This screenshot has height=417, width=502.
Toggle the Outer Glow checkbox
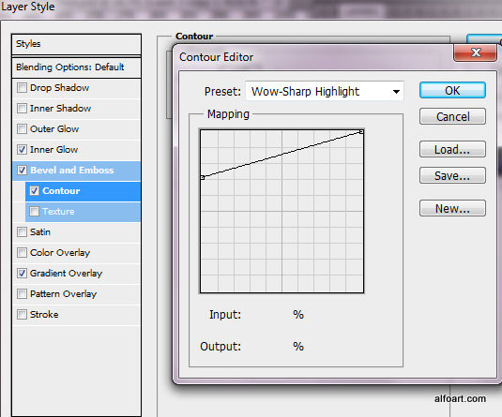22,129
